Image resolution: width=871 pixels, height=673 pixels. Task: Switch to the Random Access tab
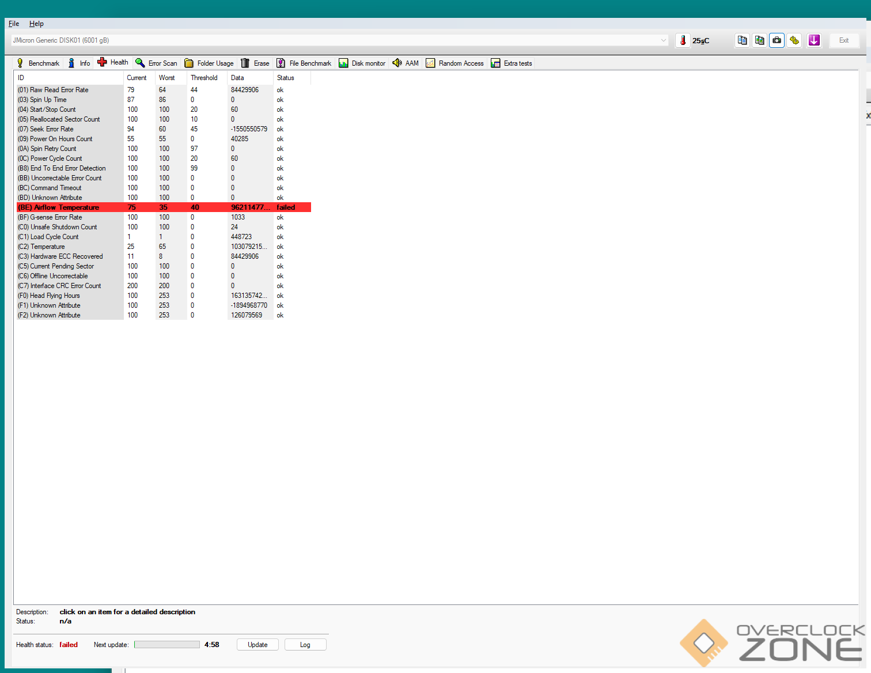point(455,63)
